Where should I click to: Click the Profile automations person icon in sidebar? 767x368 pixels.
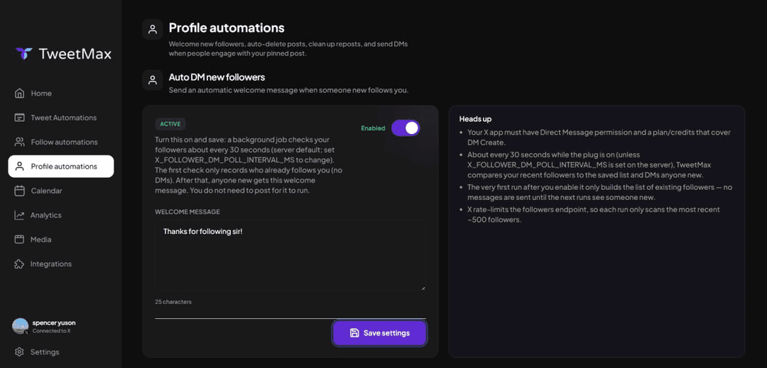pos(20,167)
